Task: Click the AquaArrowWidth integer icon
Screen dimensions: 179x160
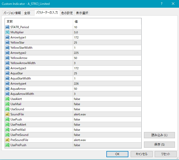Action: click(x=7, y=94)
